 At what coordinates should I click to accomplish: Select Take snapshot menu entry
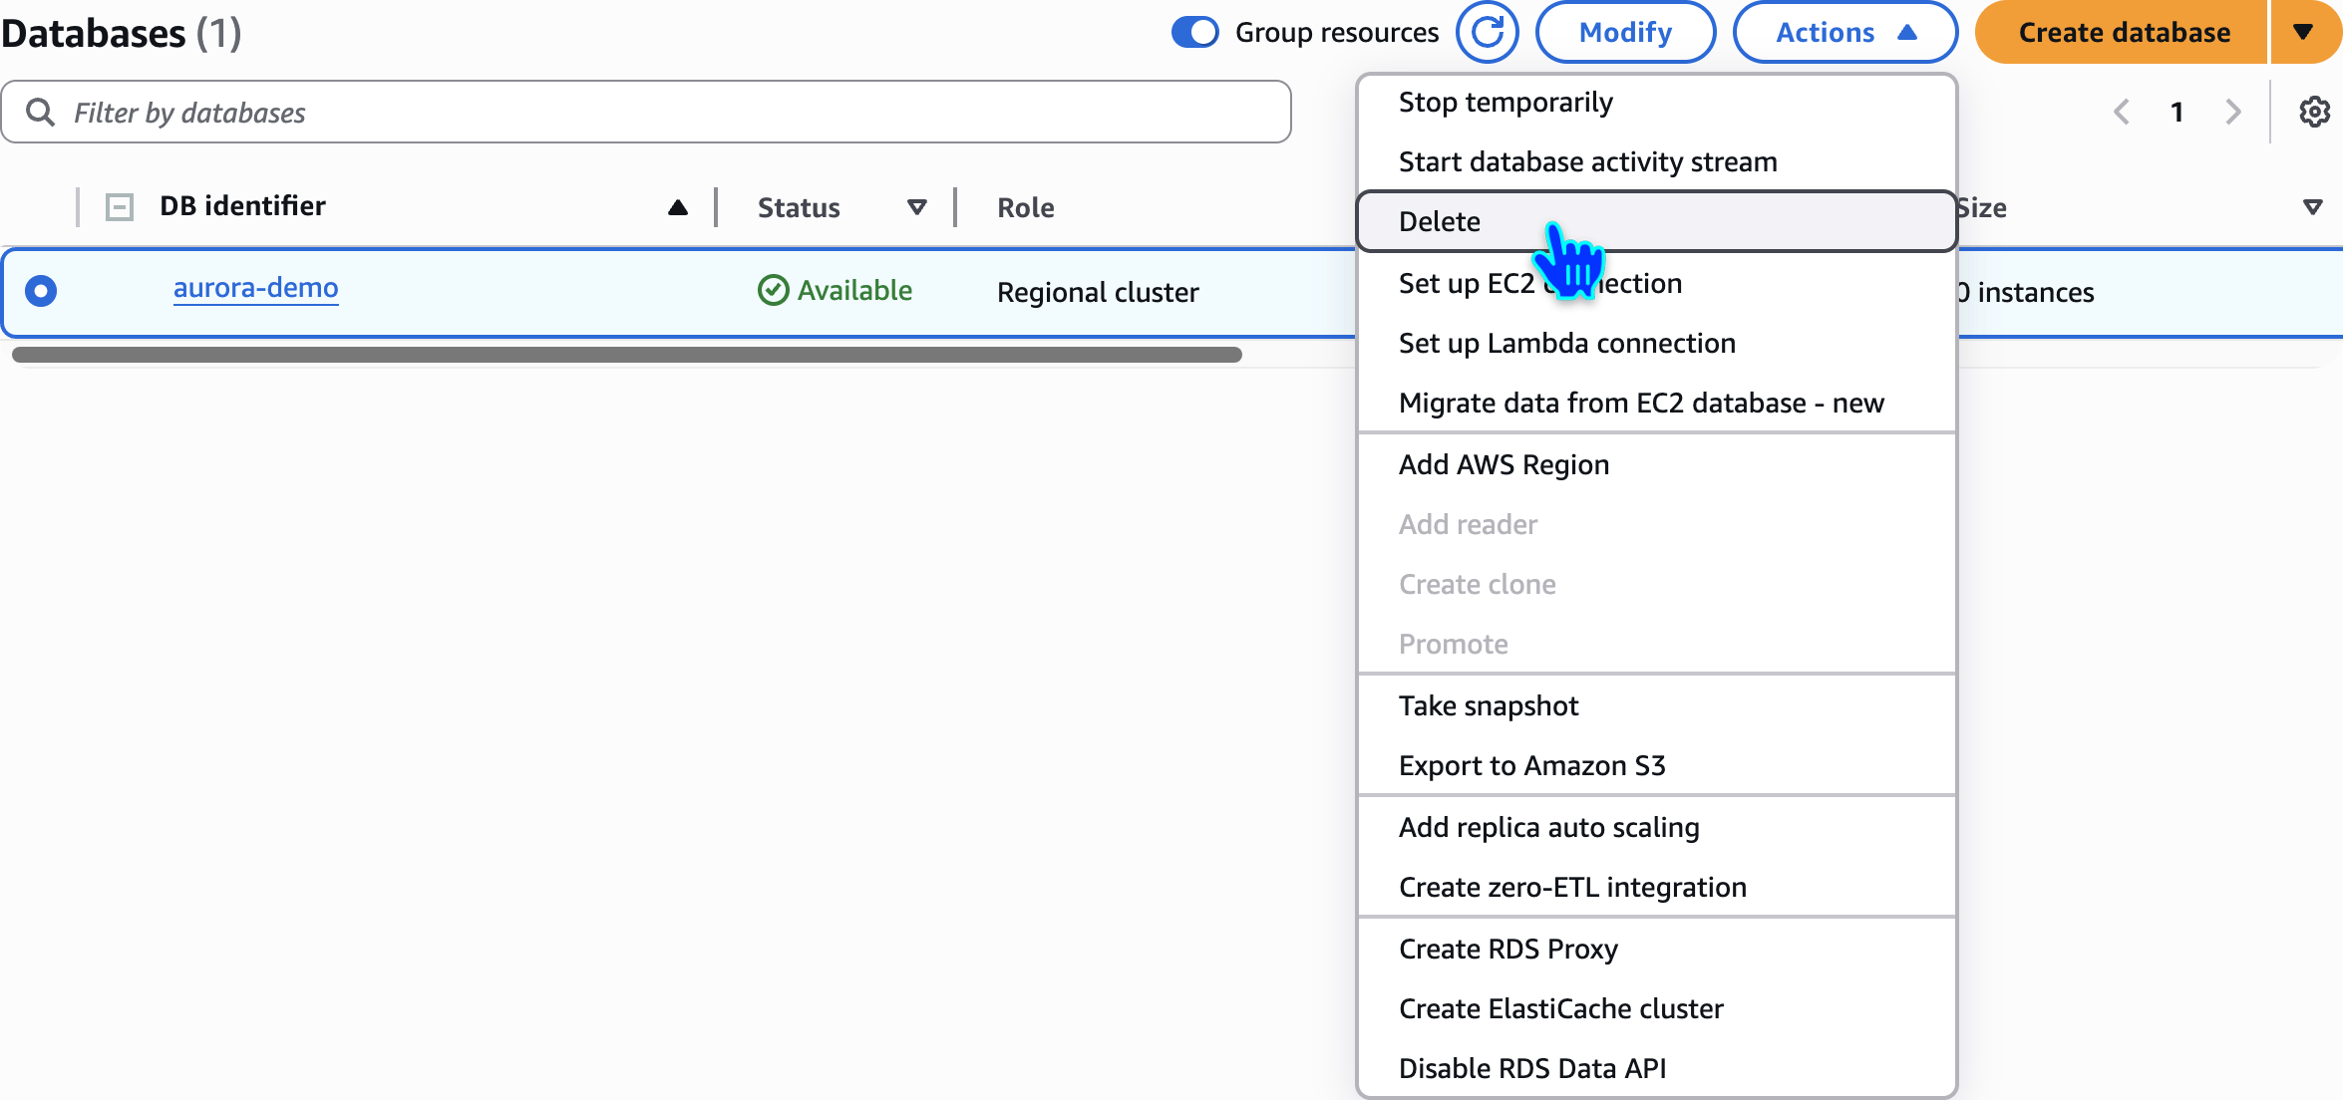1488,705
